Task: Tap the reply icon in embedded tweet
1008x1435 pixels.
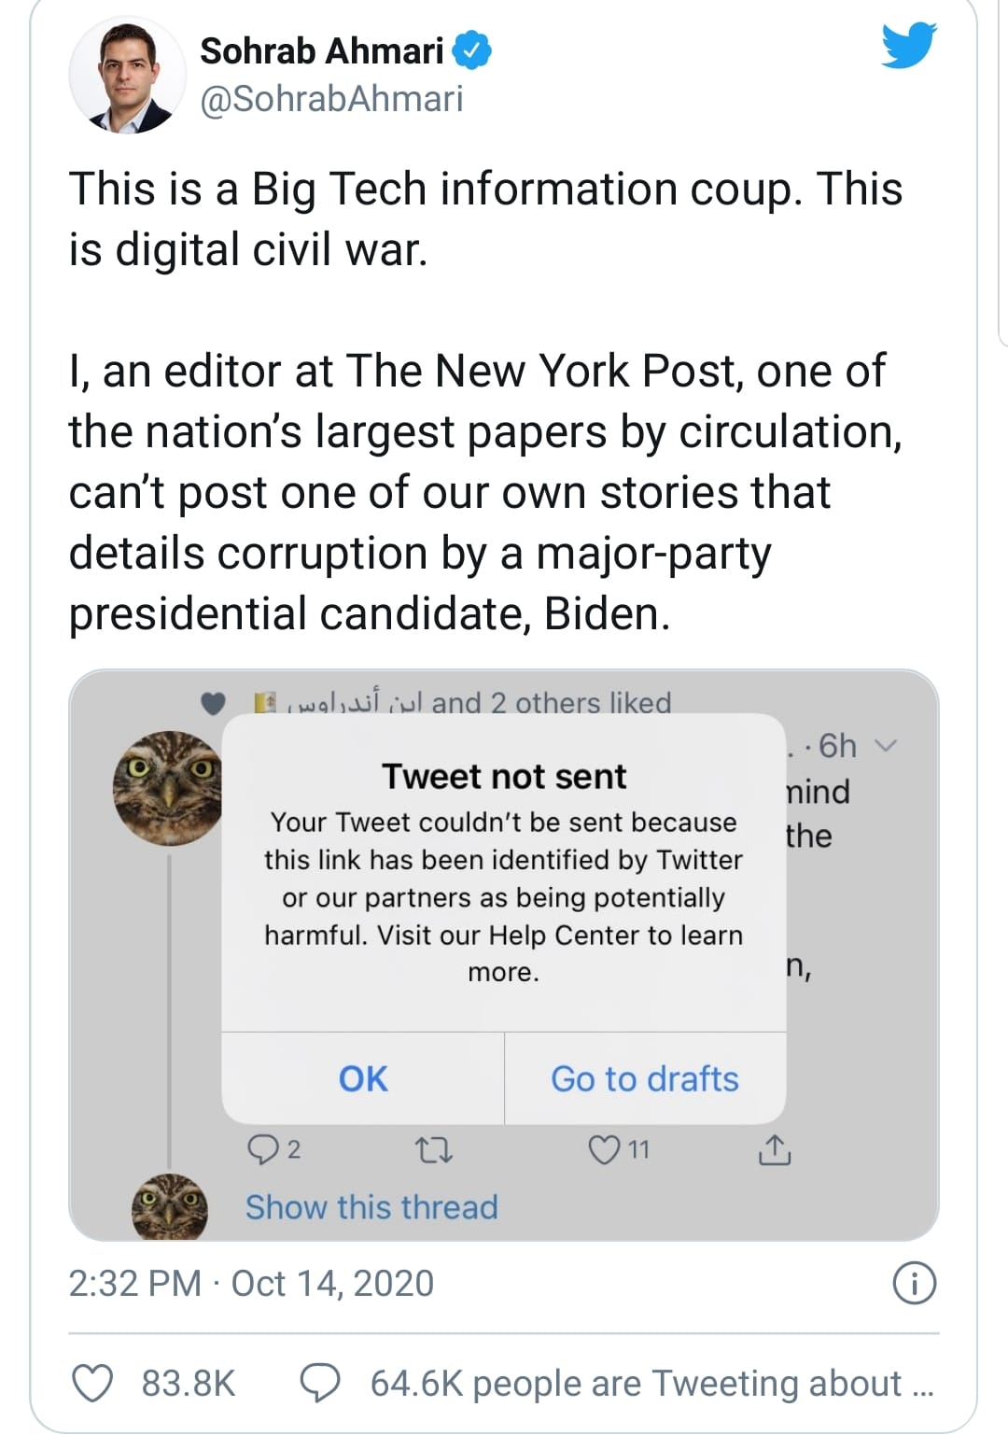Action: click(262, 1149)
